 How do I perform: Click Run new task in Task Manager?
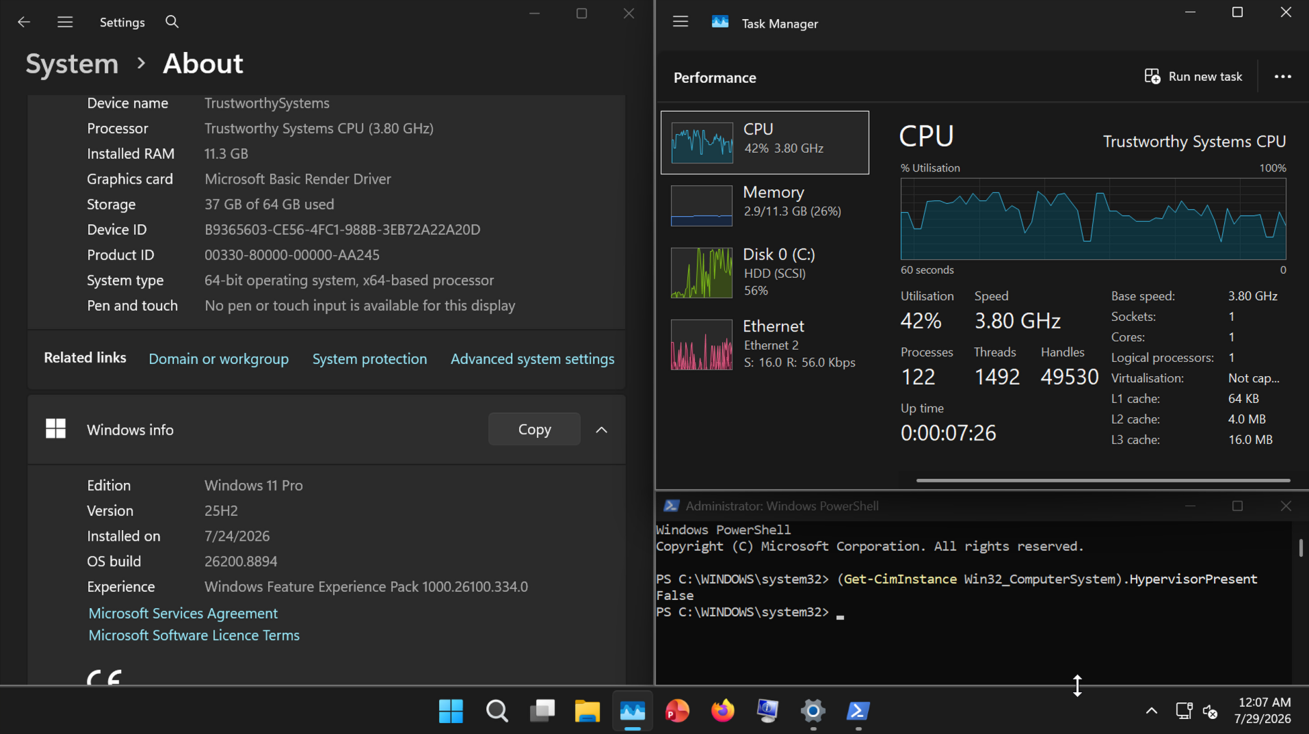(1193, 77)
